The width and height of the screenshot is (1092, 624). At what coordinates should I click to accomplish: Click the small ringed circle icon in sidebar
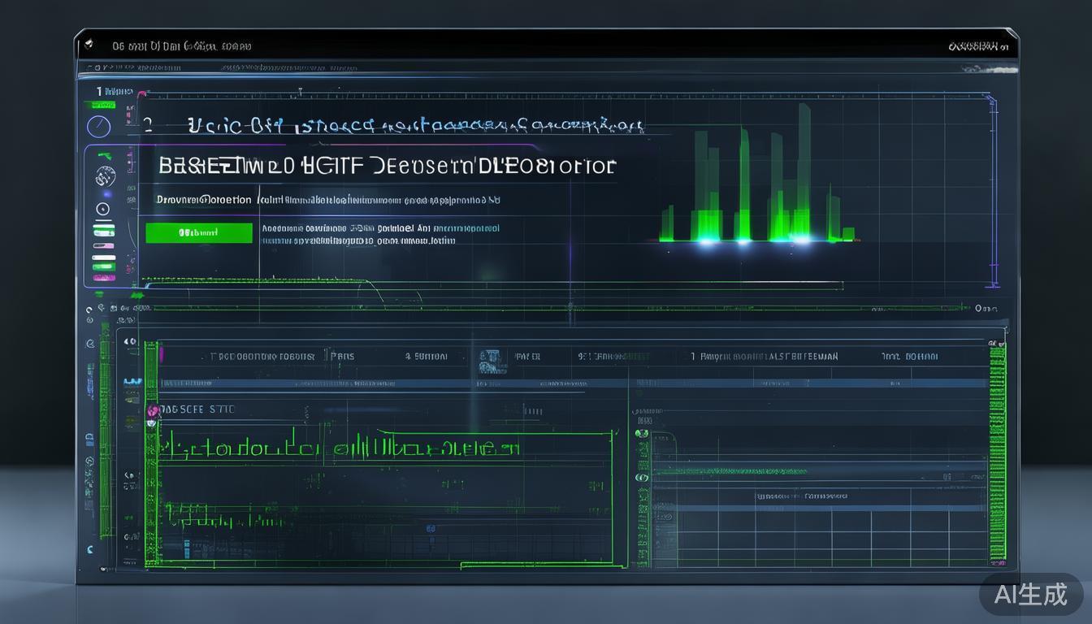103,209
